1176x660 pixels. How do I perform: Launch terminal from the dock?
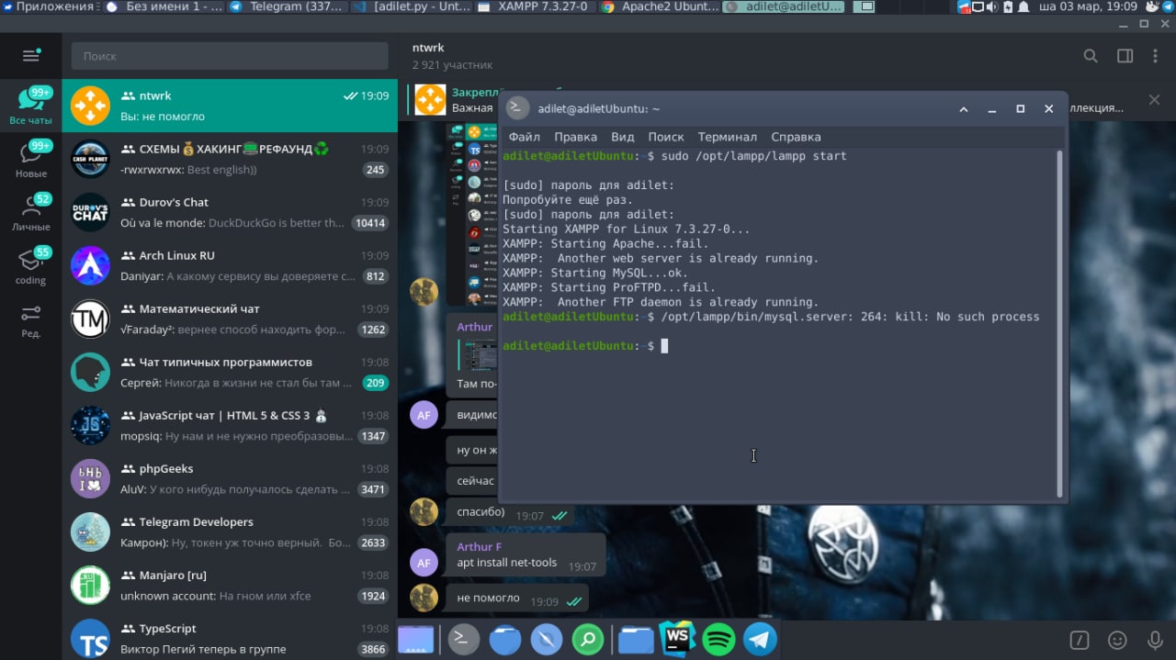463,639
